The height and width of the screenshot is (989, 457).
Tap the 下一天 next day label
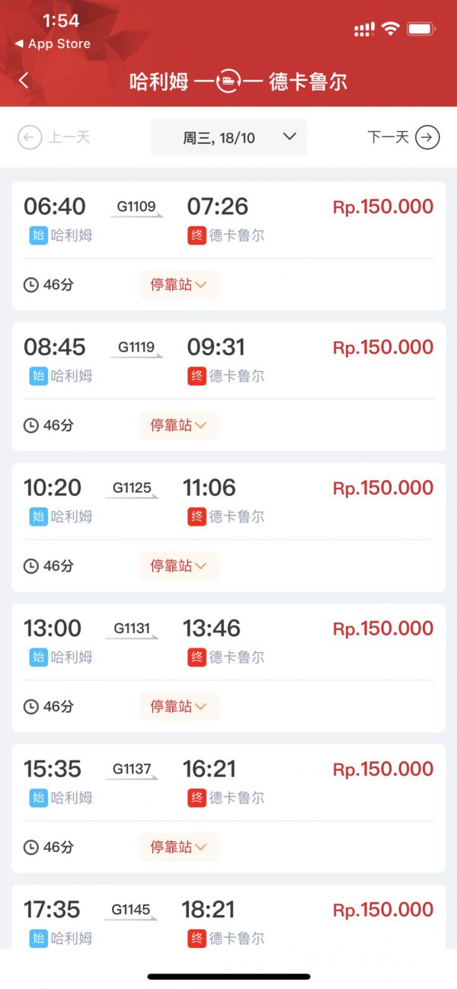388,137
